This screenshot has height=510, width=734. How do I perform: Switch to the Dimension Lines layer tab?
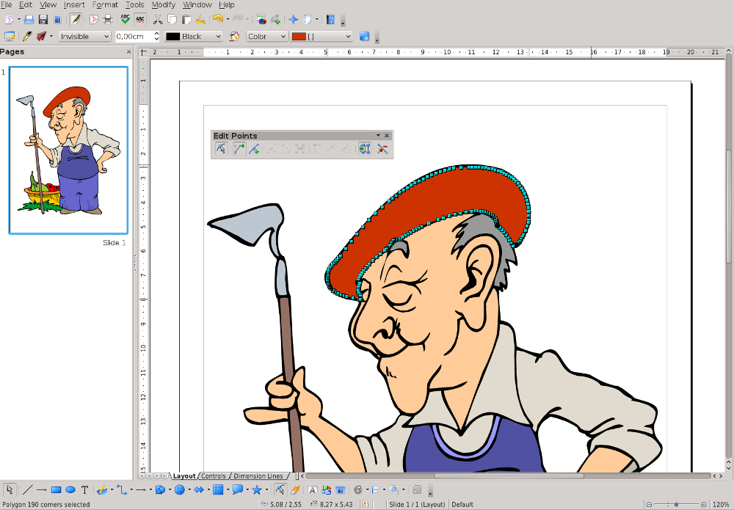(258, 476)
